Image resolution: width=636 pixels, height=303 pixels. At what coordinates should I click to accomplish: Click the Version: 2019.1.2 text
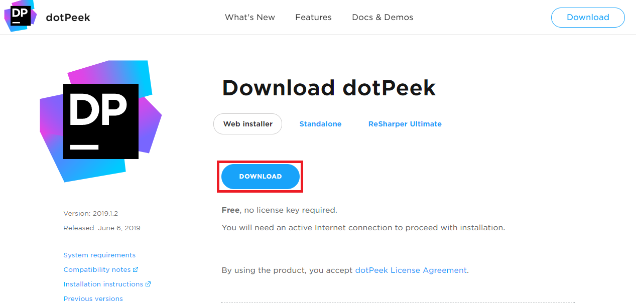click(x=91, y=213)
